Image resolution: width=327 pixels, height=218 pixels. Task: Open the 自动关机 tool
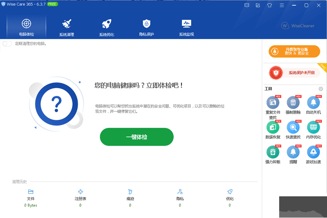313,105
